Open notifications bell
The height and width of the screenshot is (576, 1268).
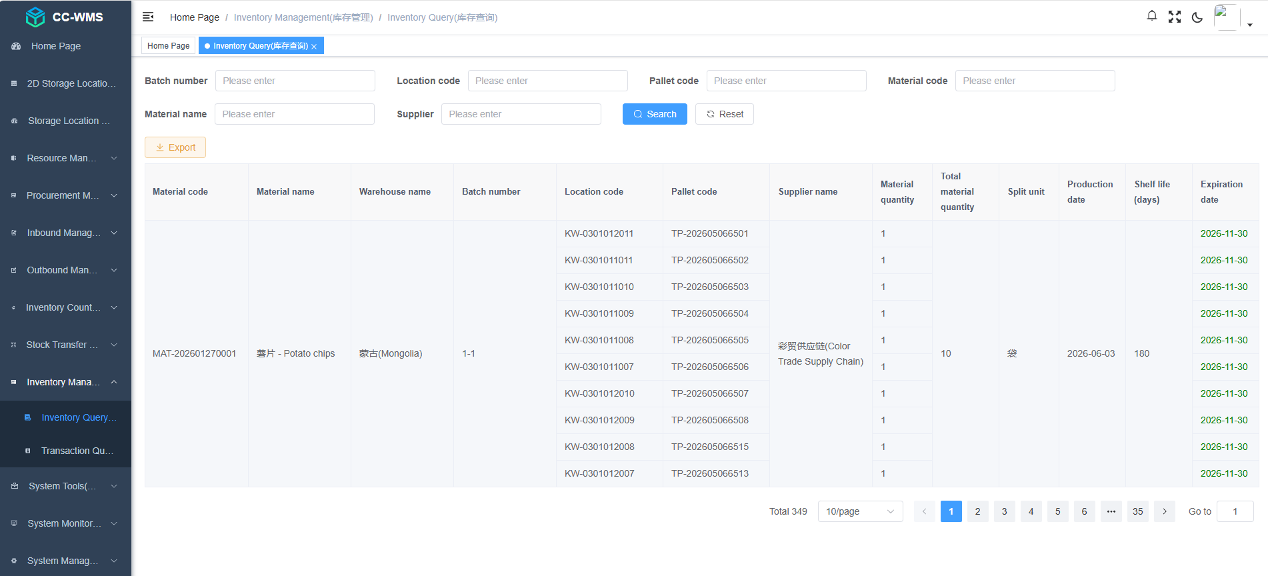tap(1152, 16)
